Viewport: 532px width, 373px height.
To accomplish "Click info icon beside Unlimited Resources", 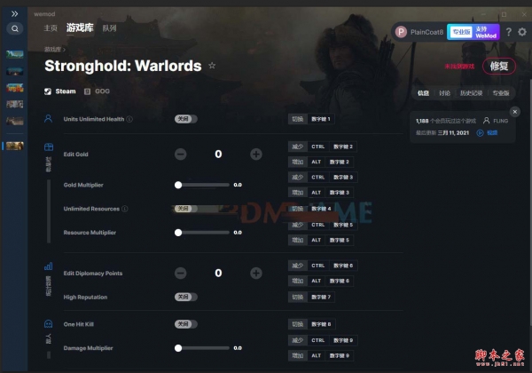I will 125,209.
